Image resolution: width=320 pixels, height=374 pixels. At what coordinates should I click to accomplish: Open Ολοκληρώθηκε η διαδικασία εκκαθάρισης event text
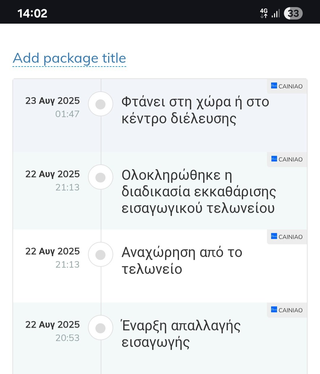coord(199,192)
